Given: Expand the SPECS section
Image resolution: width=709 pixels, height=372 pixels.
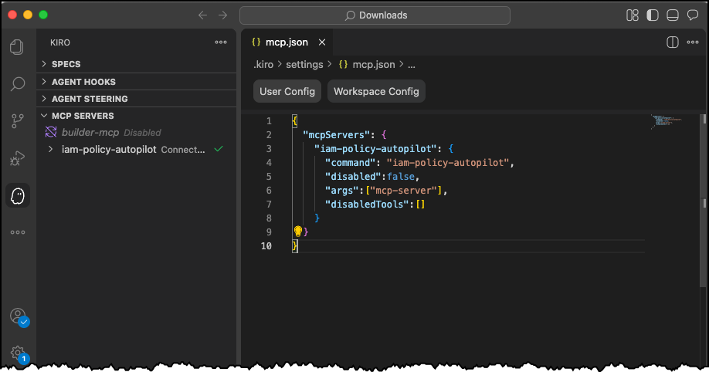Looking at the screenshot, I should (66, 64).
